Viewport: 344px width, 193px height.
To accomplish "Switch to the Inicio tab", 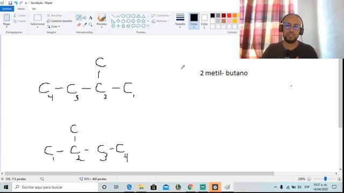I will click(x=21, y=9).
